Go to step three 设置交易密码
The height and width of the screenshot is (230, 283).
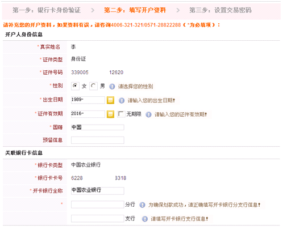[x=220, y=10]
